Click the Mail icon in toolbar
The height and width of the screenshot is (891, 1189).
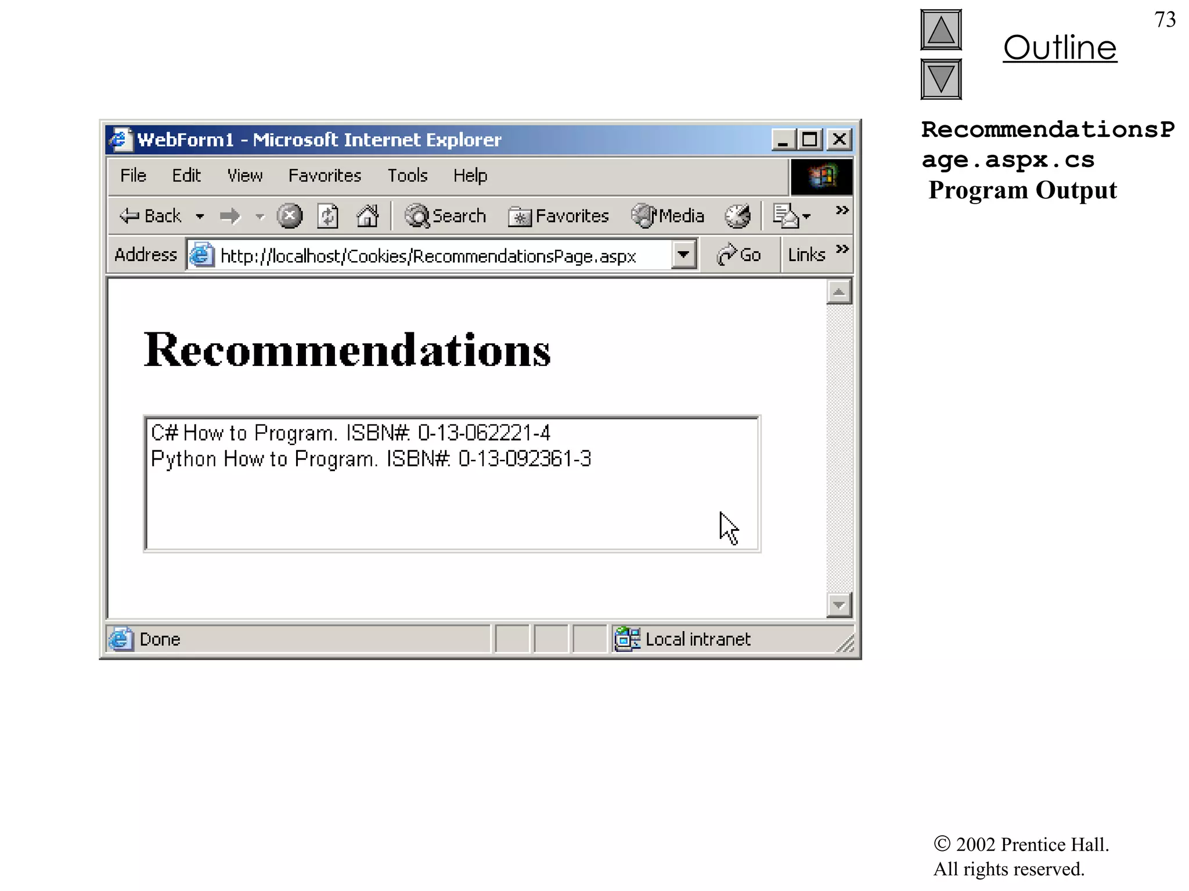click(x=786, y=216)
